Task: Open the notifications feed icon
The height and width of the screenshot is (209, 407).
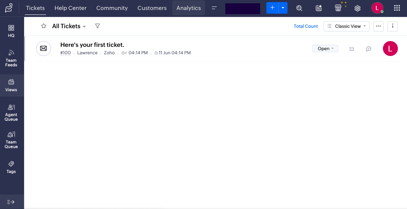Action: 319,8
